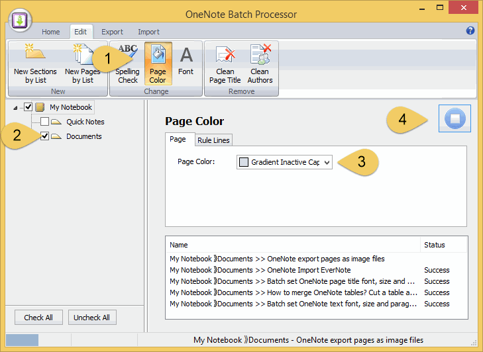Image resolution: width=483 pixels, height=352 pixels.
Task: Toggle the My Notebook checkbox
Action: point(28,107)
